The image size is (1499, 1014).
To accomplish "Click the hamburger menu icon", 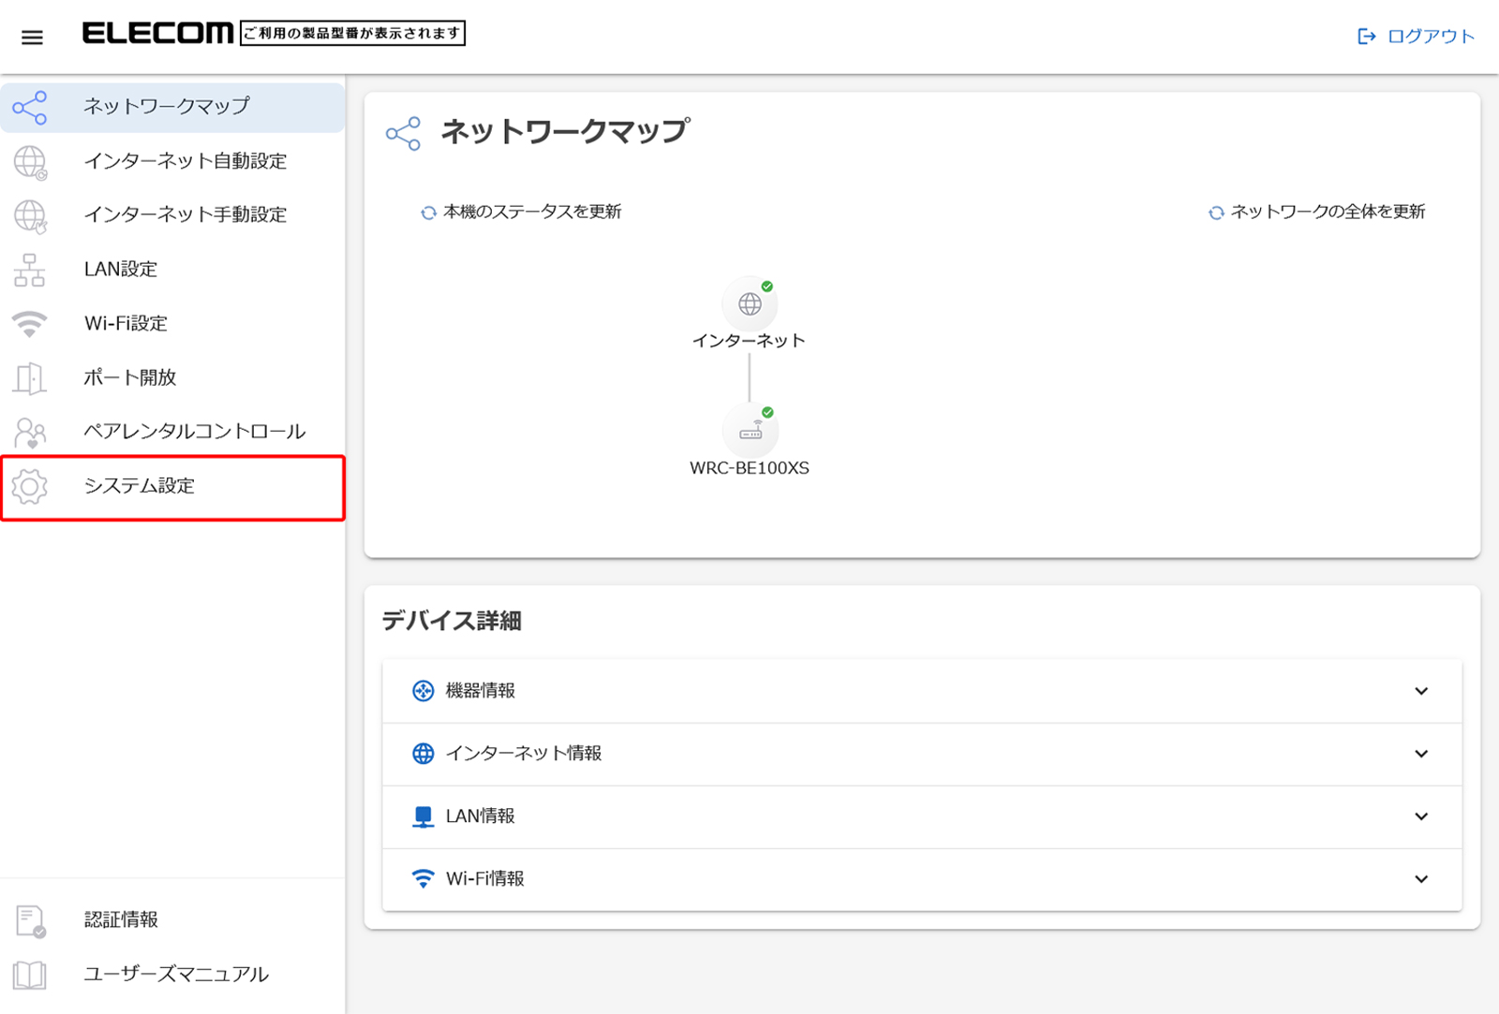I will tap(32, 37).
